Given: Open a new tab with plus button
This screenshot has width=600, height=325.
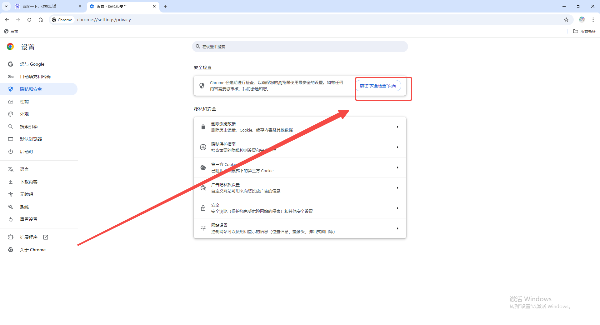Looking at the screenshot, I should [166, 6].
